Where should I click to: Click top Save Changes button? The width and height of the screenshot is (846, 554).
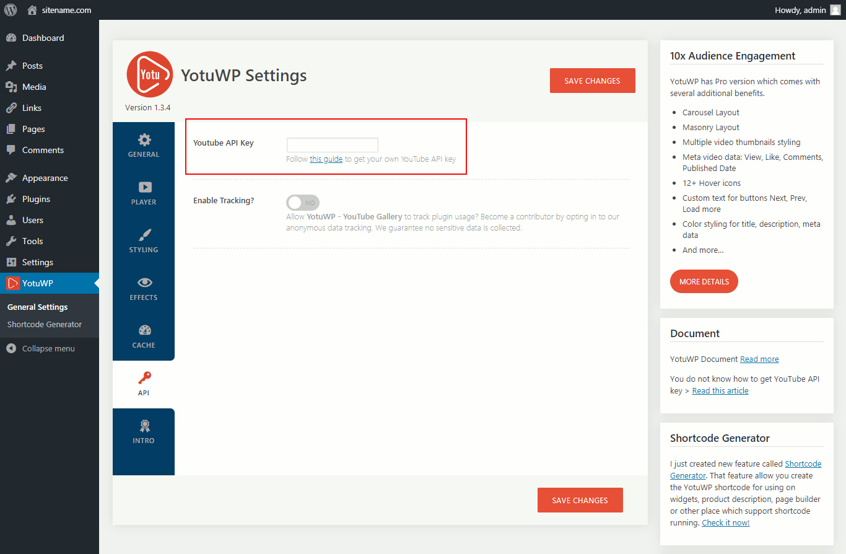pos(593,81)
